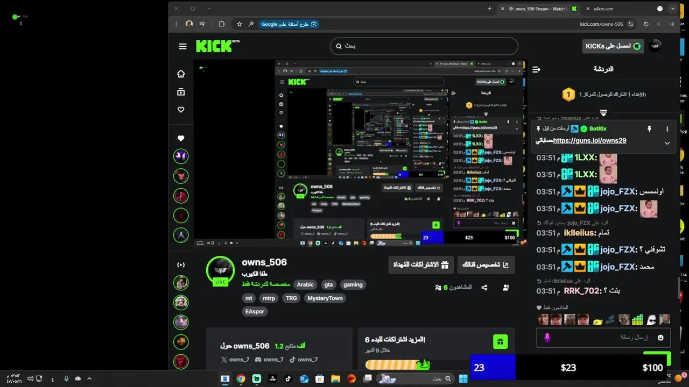The image size is (689, 387).
Task: Open user profile avatar at top right
Action: coord(655,46)
